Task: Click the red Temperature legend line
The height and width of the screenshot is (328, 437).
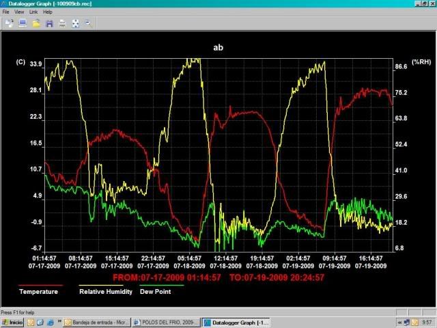Action: click(41, 286)
